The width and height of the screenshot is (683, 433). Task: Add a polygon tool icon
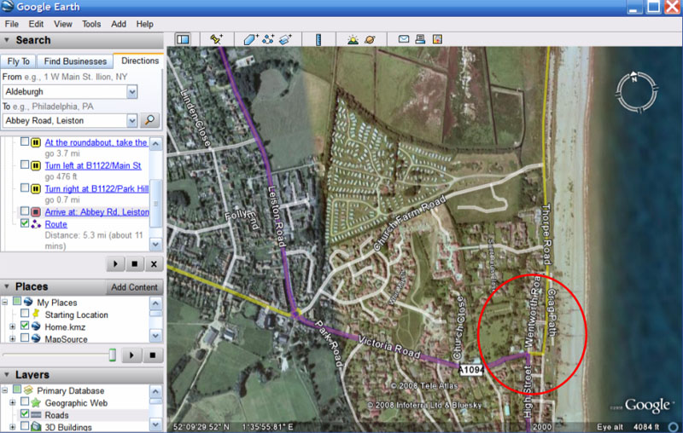[250, 39]
